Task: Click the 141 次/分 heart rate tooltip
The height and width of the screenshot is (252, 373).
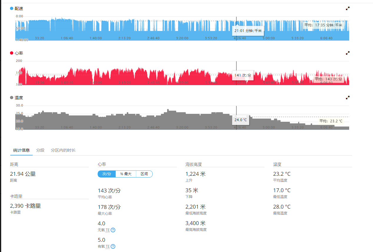Action: click(243, 75)
